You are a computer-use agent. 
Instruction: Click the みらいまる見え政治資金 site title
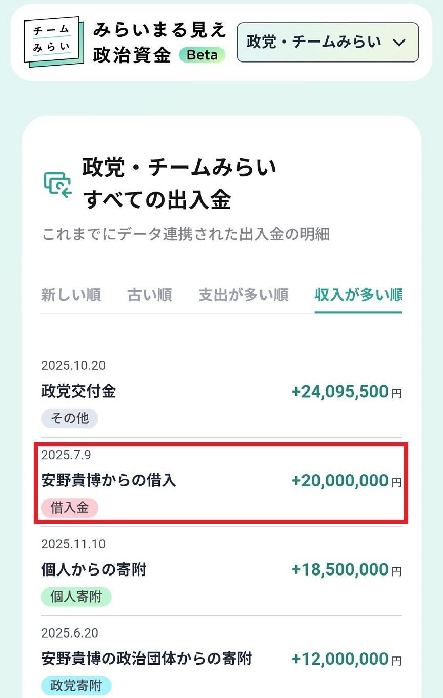(x=159, y=43)
